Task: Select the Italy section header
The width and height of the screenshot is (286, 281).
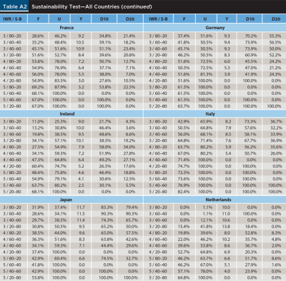Action: 210,114
